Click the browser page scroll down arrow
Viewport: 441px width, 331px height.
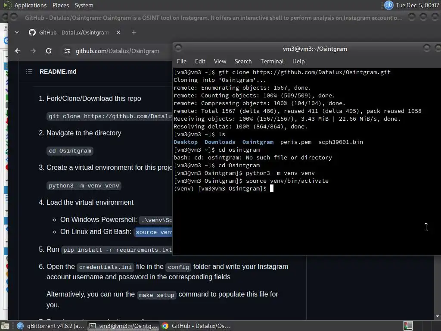click(x=438, y=316)
